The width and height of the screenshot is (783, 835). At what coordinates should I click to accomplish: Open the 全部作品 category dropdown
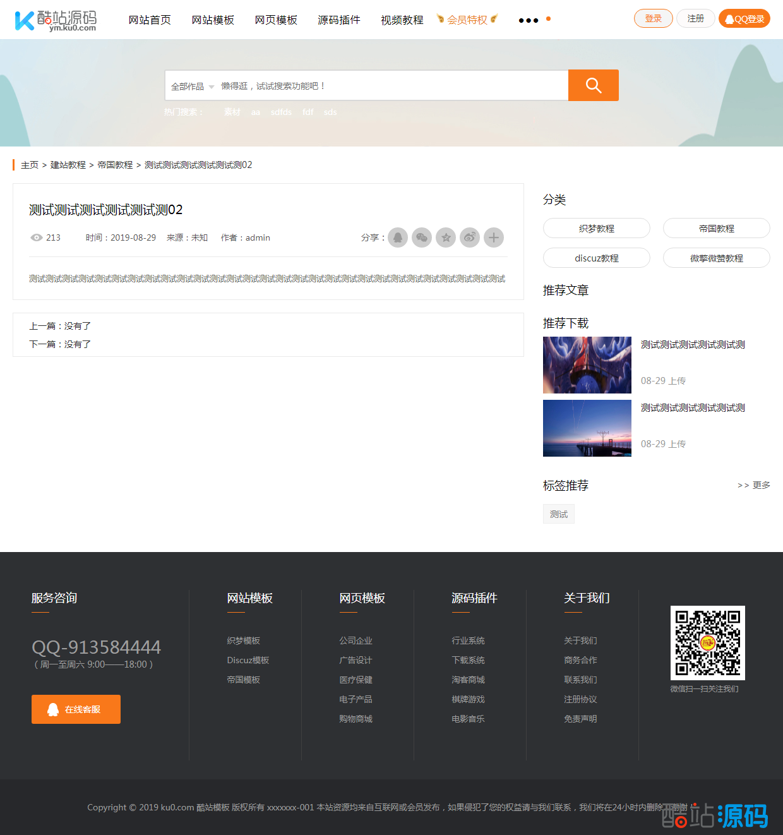click(192, 87)
